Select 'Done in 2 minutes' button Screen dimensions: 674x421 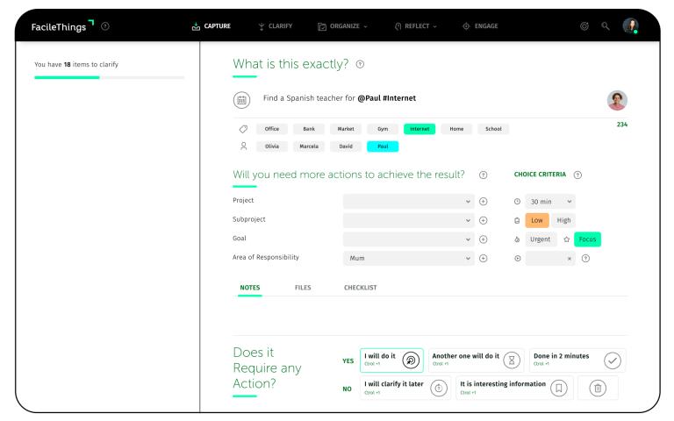(x=577, y=360)
